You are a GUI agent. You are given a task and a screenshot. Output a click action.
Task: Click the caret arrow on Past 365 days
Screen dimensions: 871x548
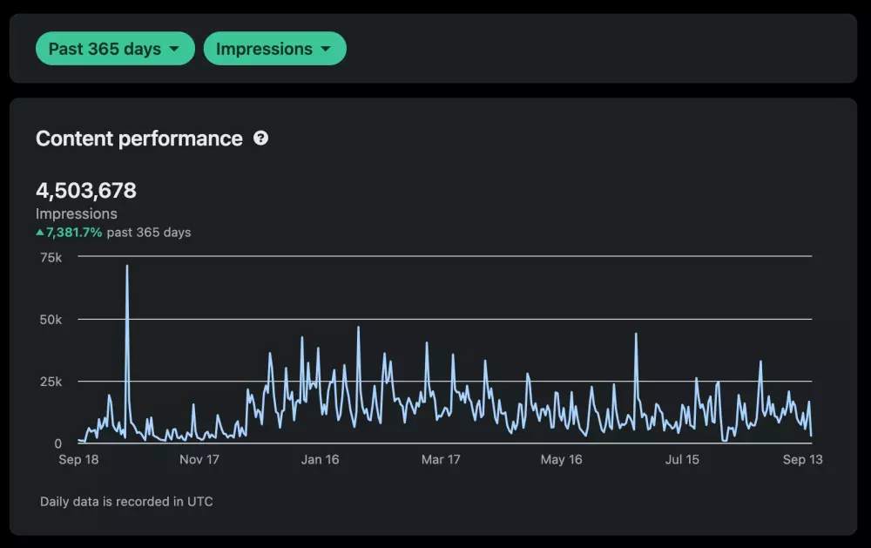(x=174, y=50)
